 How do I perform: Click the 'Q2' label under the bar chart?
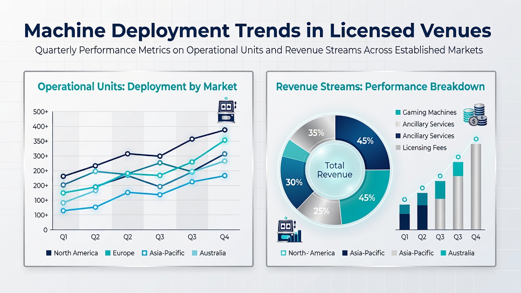pyautogui.click(x=422, y=237)
